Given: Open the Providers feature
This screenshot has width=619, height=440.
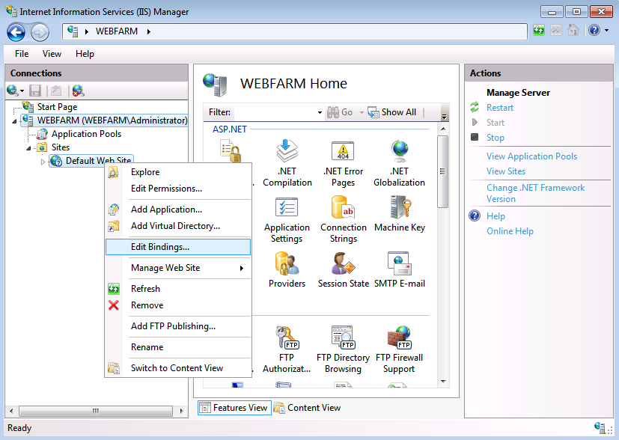Looking at the screenshot, I should [x=287, y=270].
